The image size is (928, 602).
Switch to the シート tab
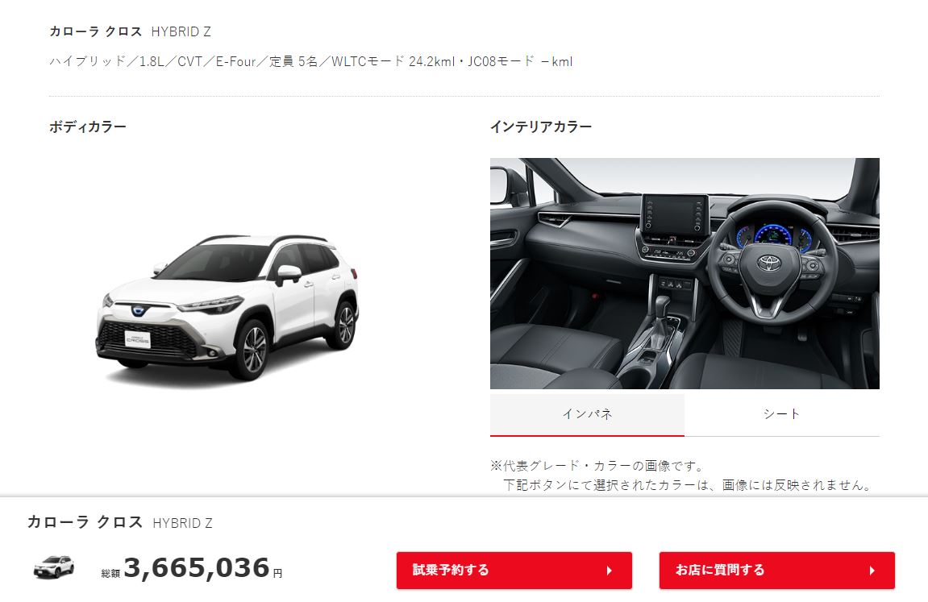(782, 414)
